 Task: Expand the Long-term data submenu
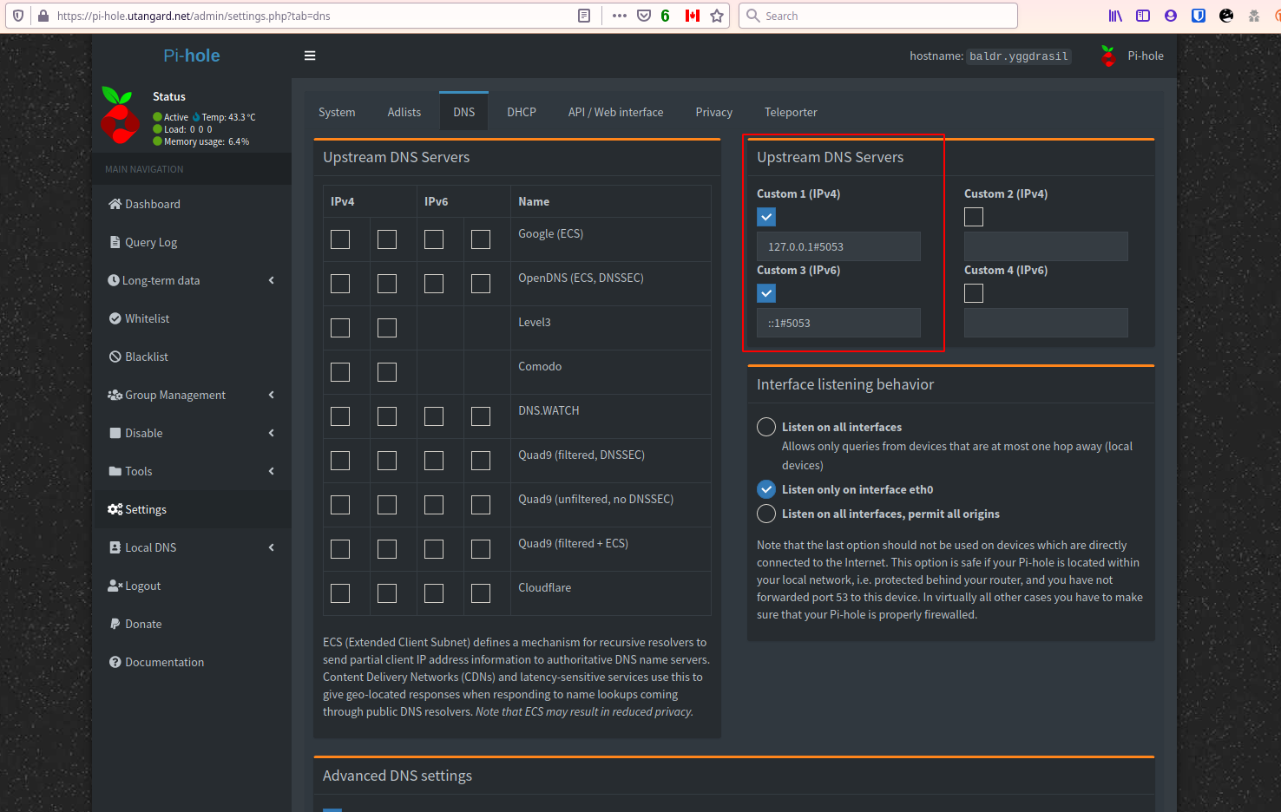click(x=271, y=280)
